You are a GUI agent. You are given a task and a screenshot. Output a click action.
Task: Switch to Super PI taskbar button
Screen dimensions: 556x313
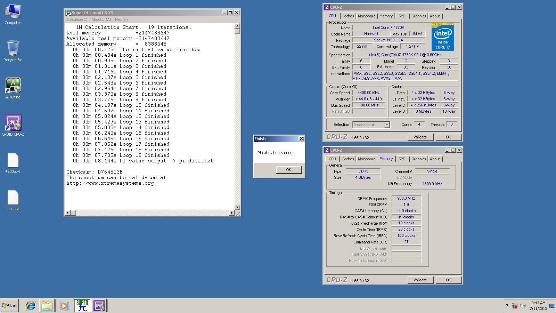click(x=82, y=306)
